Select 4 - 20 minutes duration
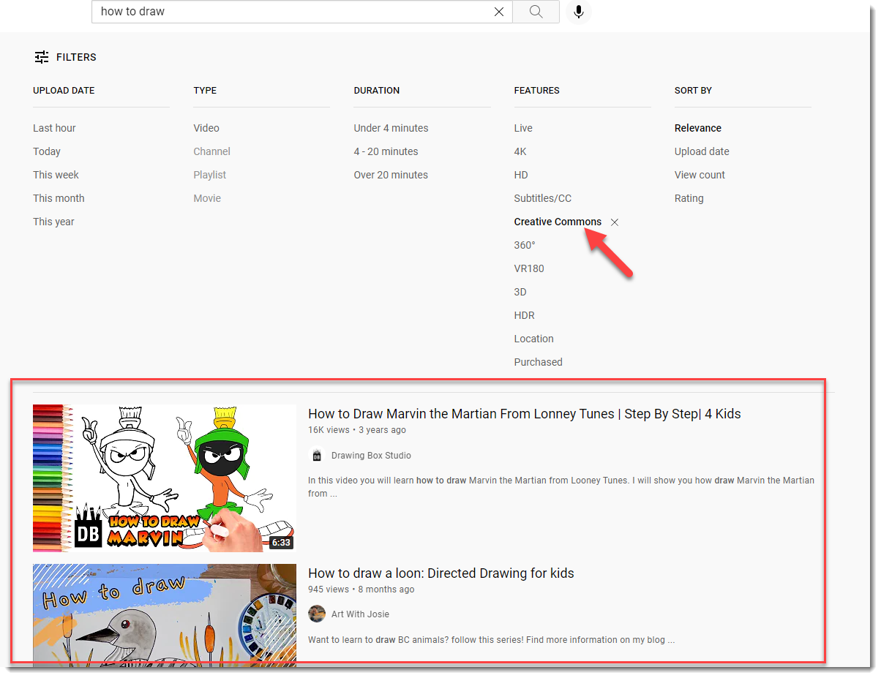 click(x=386, y=151)
